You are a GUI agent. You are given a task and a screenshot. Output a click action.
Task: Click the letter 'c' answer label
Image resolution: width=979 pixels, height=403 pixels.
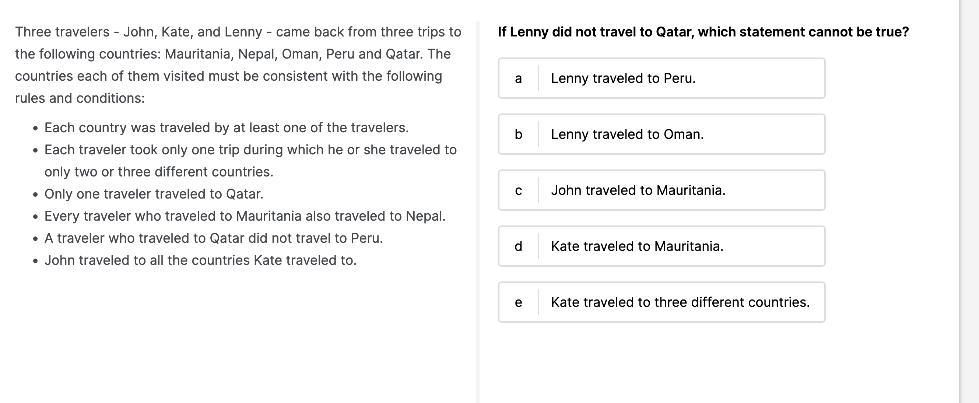[x=518, y=190]
